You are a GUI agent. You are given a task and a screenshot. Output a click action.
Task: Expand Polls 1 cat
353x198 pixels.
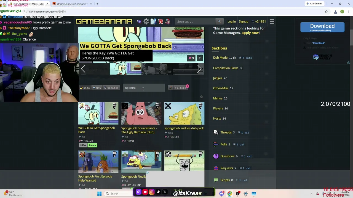coord(239,144)
